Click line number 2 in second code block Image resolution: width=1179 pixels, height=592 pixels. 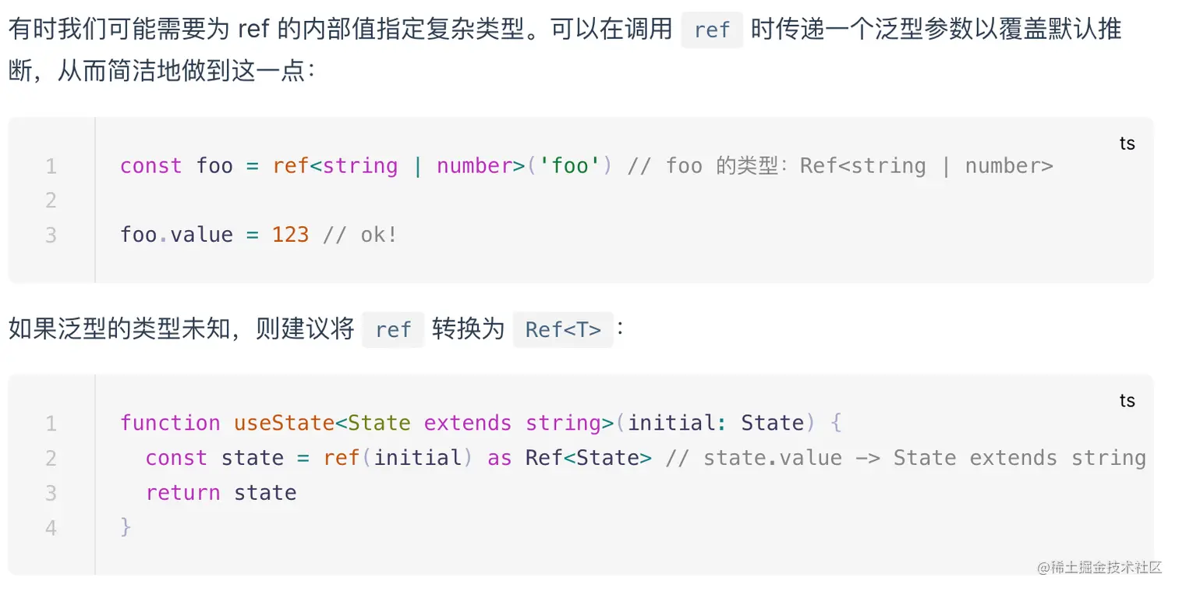51,458
